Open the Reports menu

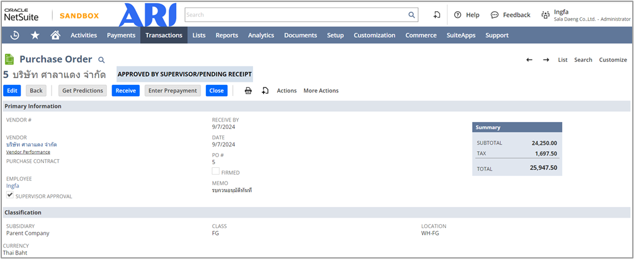(x=227, y=35)
